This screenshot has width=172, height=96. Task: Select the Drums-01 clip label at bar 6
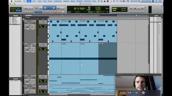point(64,21)
